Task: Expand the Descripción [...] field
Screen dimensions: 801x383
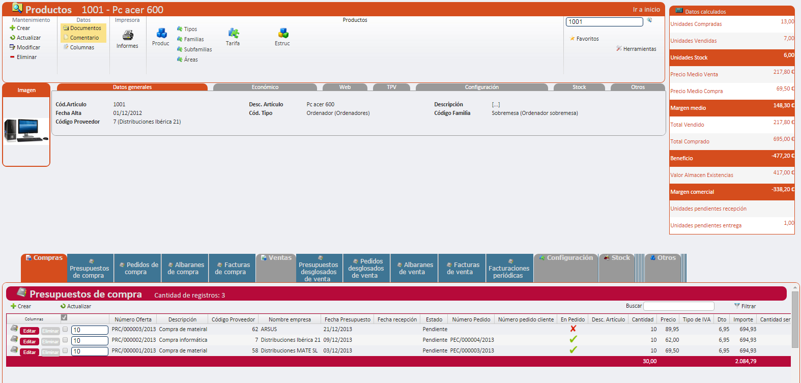Action: point(496,104)
